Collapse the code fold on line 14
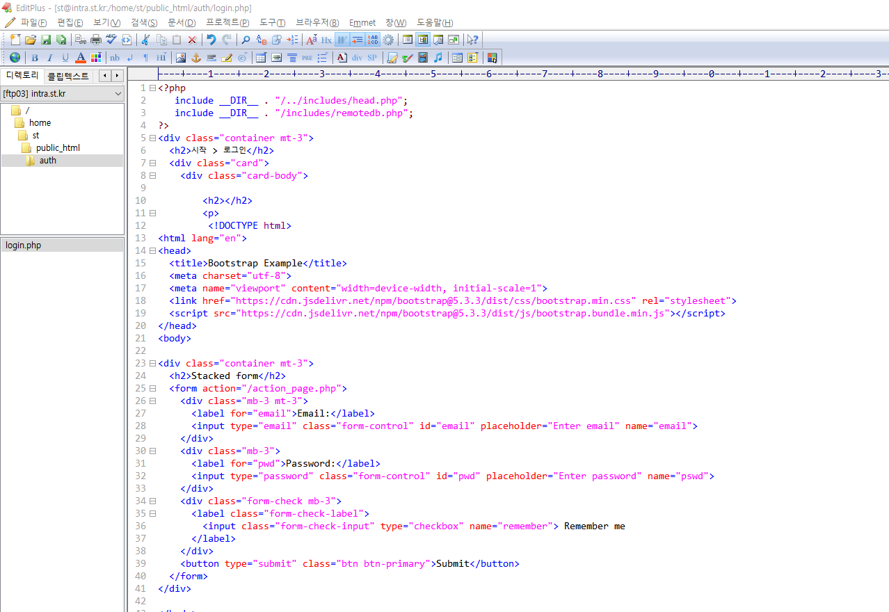Image resolution: width=889 pixels, height=612 pixels. 152,251
